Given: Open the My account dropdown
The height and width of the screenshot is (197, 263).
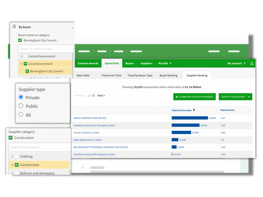Looking at the screenshot, I should [237, 63].
